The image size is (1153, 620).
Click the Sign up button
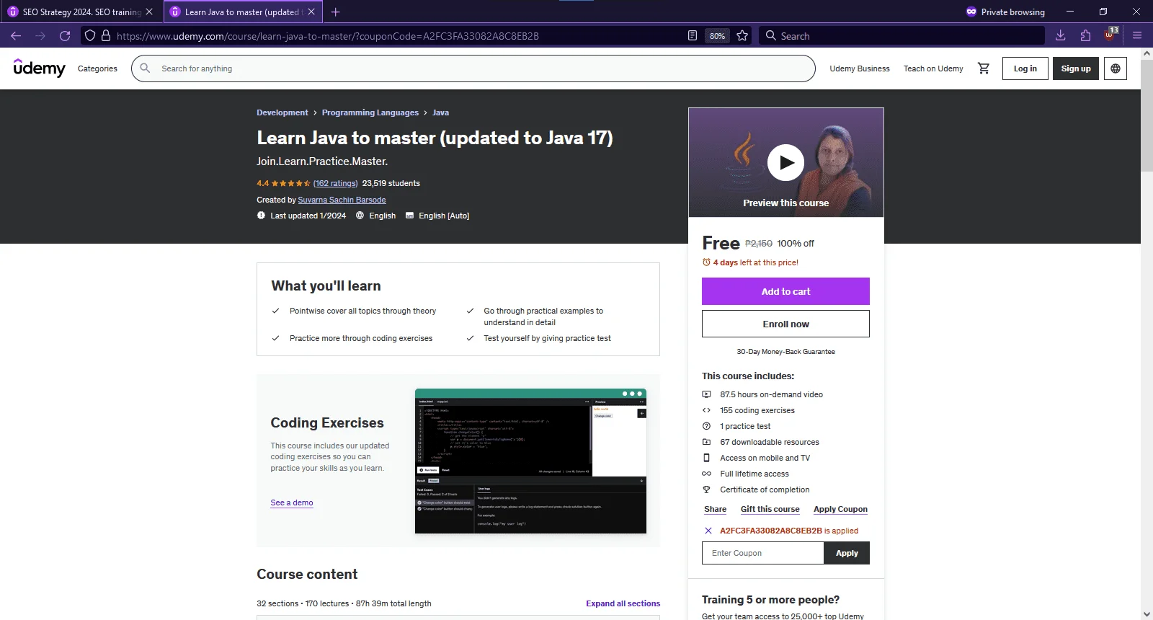(1076, 68)
